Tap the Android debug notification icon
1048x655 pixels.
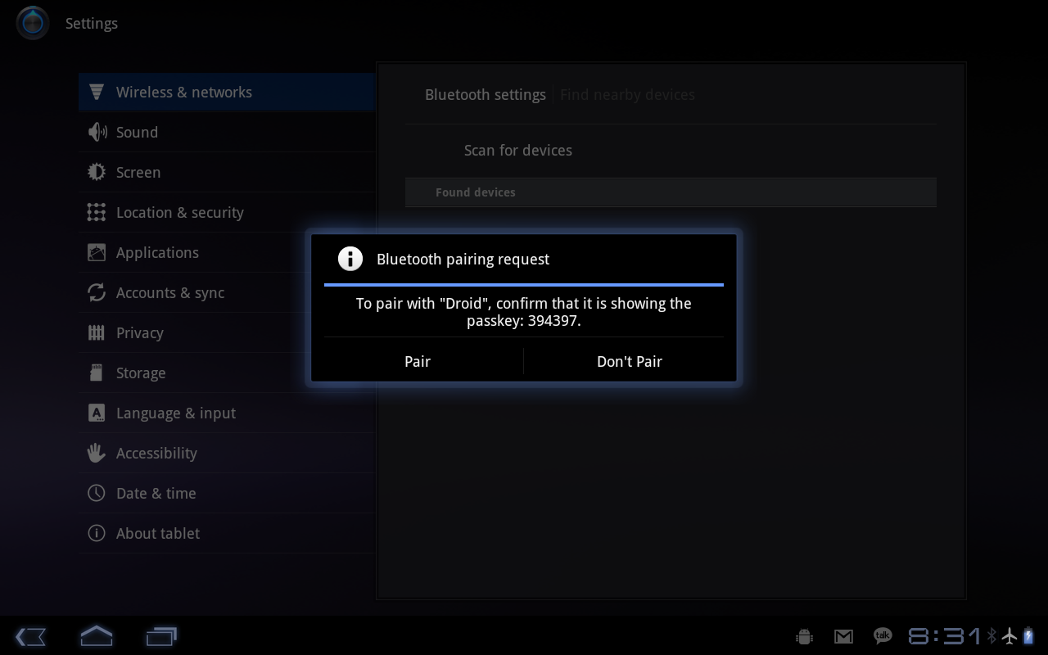tap(804, 636)
